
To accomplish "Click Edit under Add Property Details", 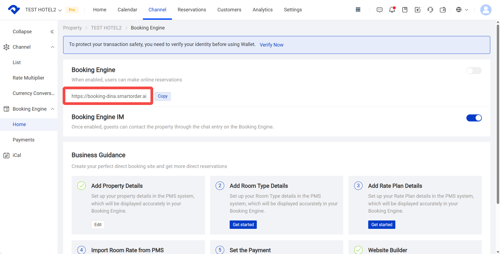I will pos(98,225).
